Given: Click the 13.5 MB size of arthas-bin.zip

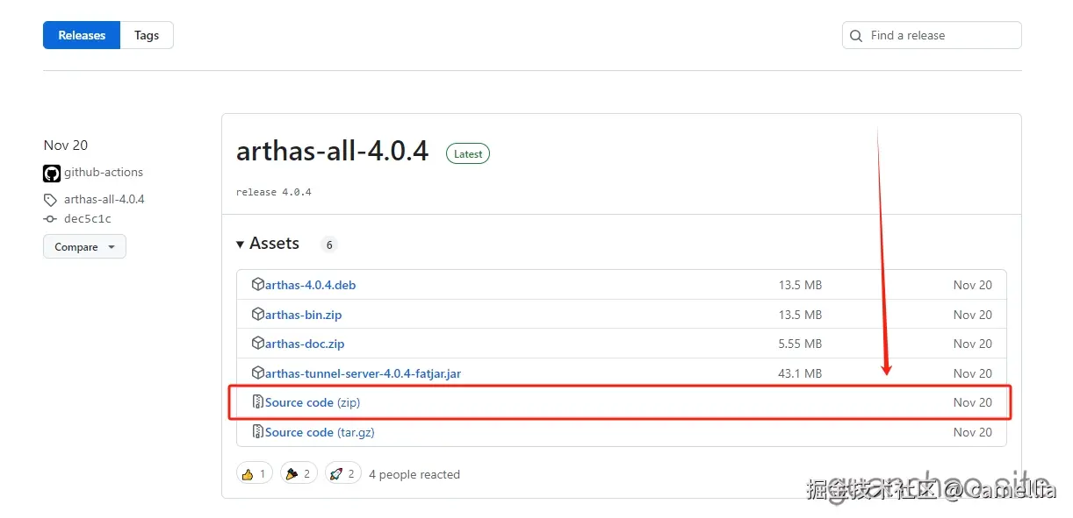Looking at the screenshot, I should point(800,315).
